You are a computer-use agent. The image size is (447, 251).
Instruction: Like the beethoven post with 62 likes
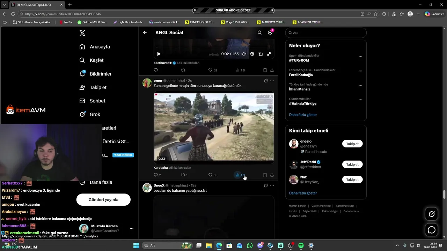click(x=213, y=70)
